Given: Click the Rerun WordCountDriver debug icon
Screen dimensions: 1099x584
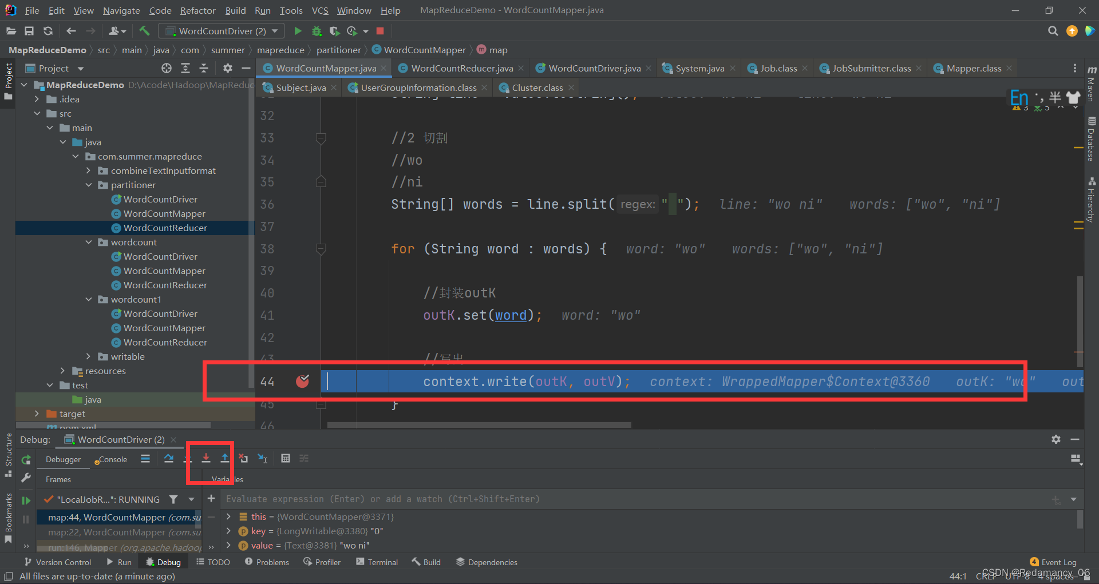Looking at the screenshot, I should point(26,459).
